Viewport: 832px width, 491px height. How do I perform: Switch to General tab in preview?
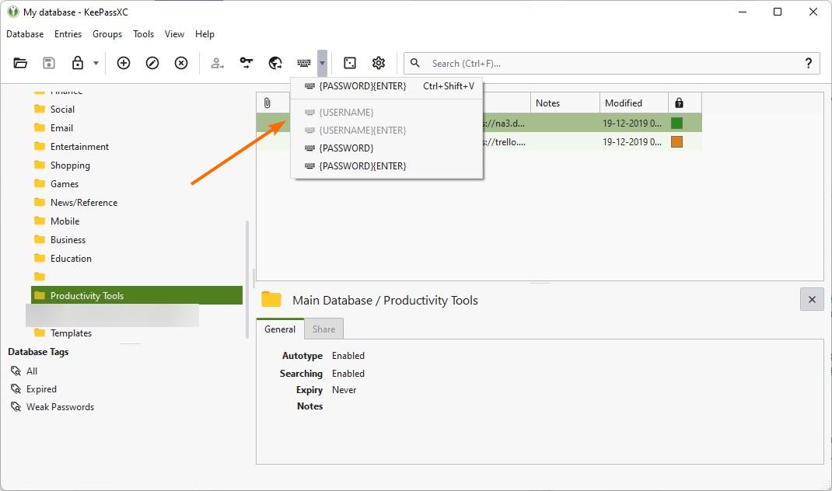(280, 329)
